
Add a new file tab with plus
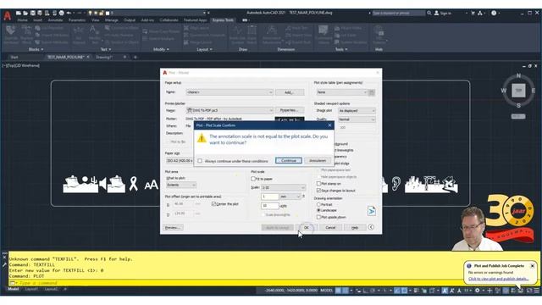135,57
